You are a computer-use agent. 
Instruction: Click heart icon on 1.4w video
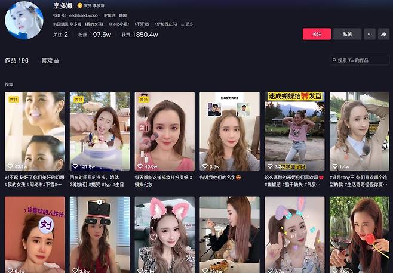coord(335,166)
